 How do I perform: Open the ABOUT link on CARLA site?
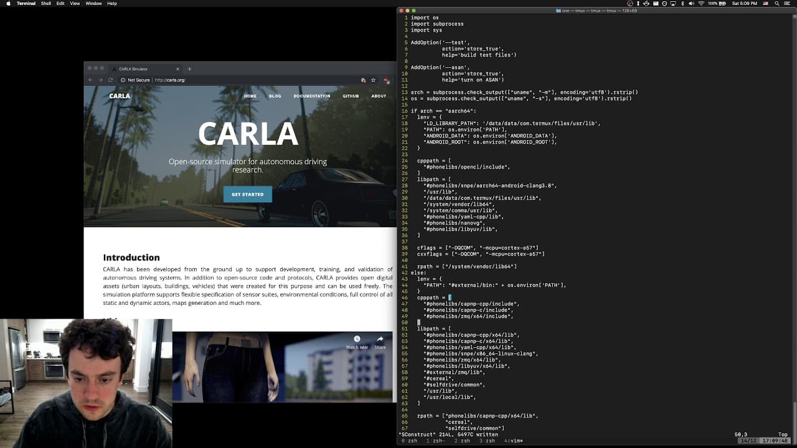click(x=379, y=96)
